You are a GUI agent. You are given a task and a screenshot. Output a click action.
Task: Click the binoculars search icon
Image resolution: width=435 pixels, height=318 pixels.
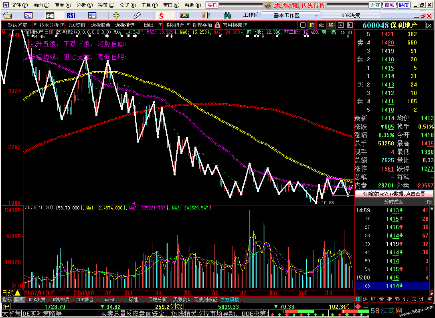(x=227, y=15)
